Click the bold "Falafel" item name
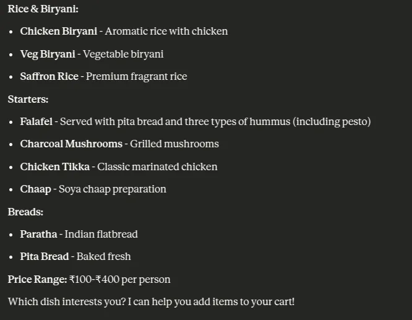 point(36,121)
